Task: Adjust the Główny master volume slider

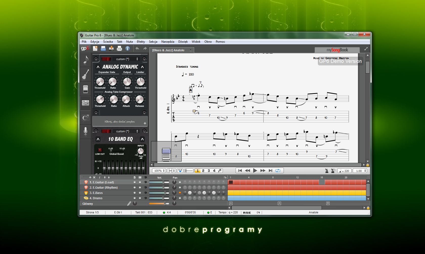Action: pyautogui.click(x=159, y=204)
